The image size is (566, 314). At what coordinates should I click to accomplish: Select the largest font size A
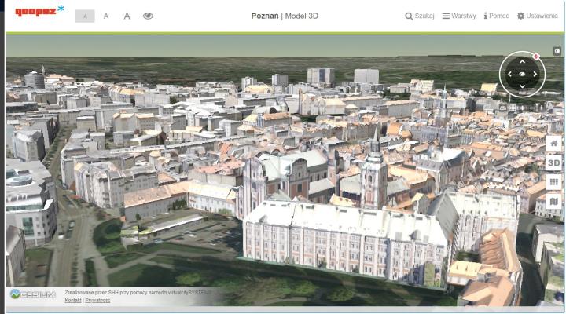(127, 16)
